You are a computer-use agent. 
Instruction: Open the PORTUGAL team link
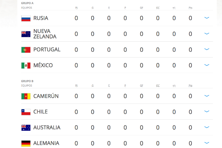click(x=47, y=50)
